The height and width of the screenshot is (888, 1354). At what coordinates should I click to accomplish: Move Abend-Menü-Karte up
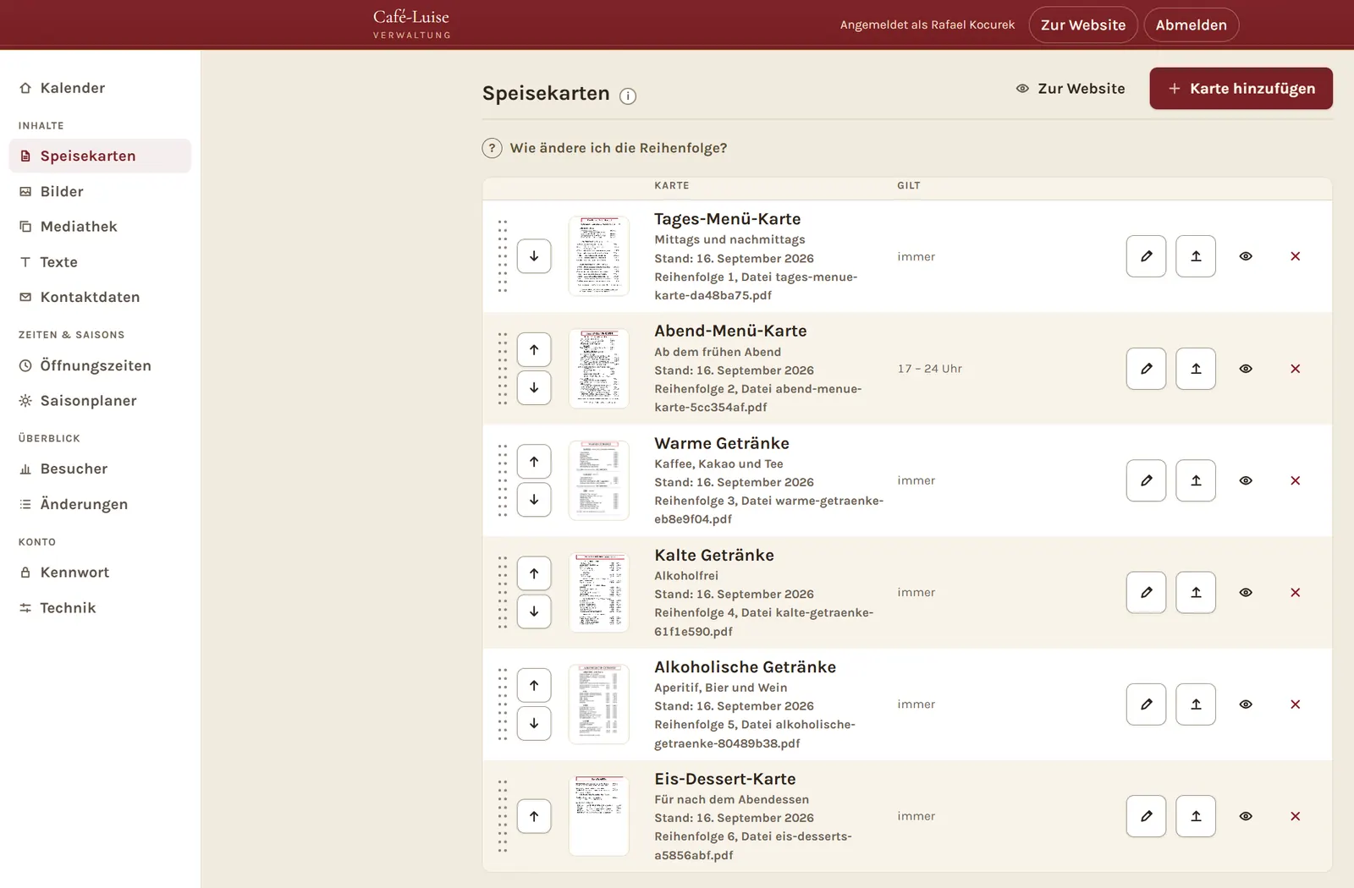point(534,349)
